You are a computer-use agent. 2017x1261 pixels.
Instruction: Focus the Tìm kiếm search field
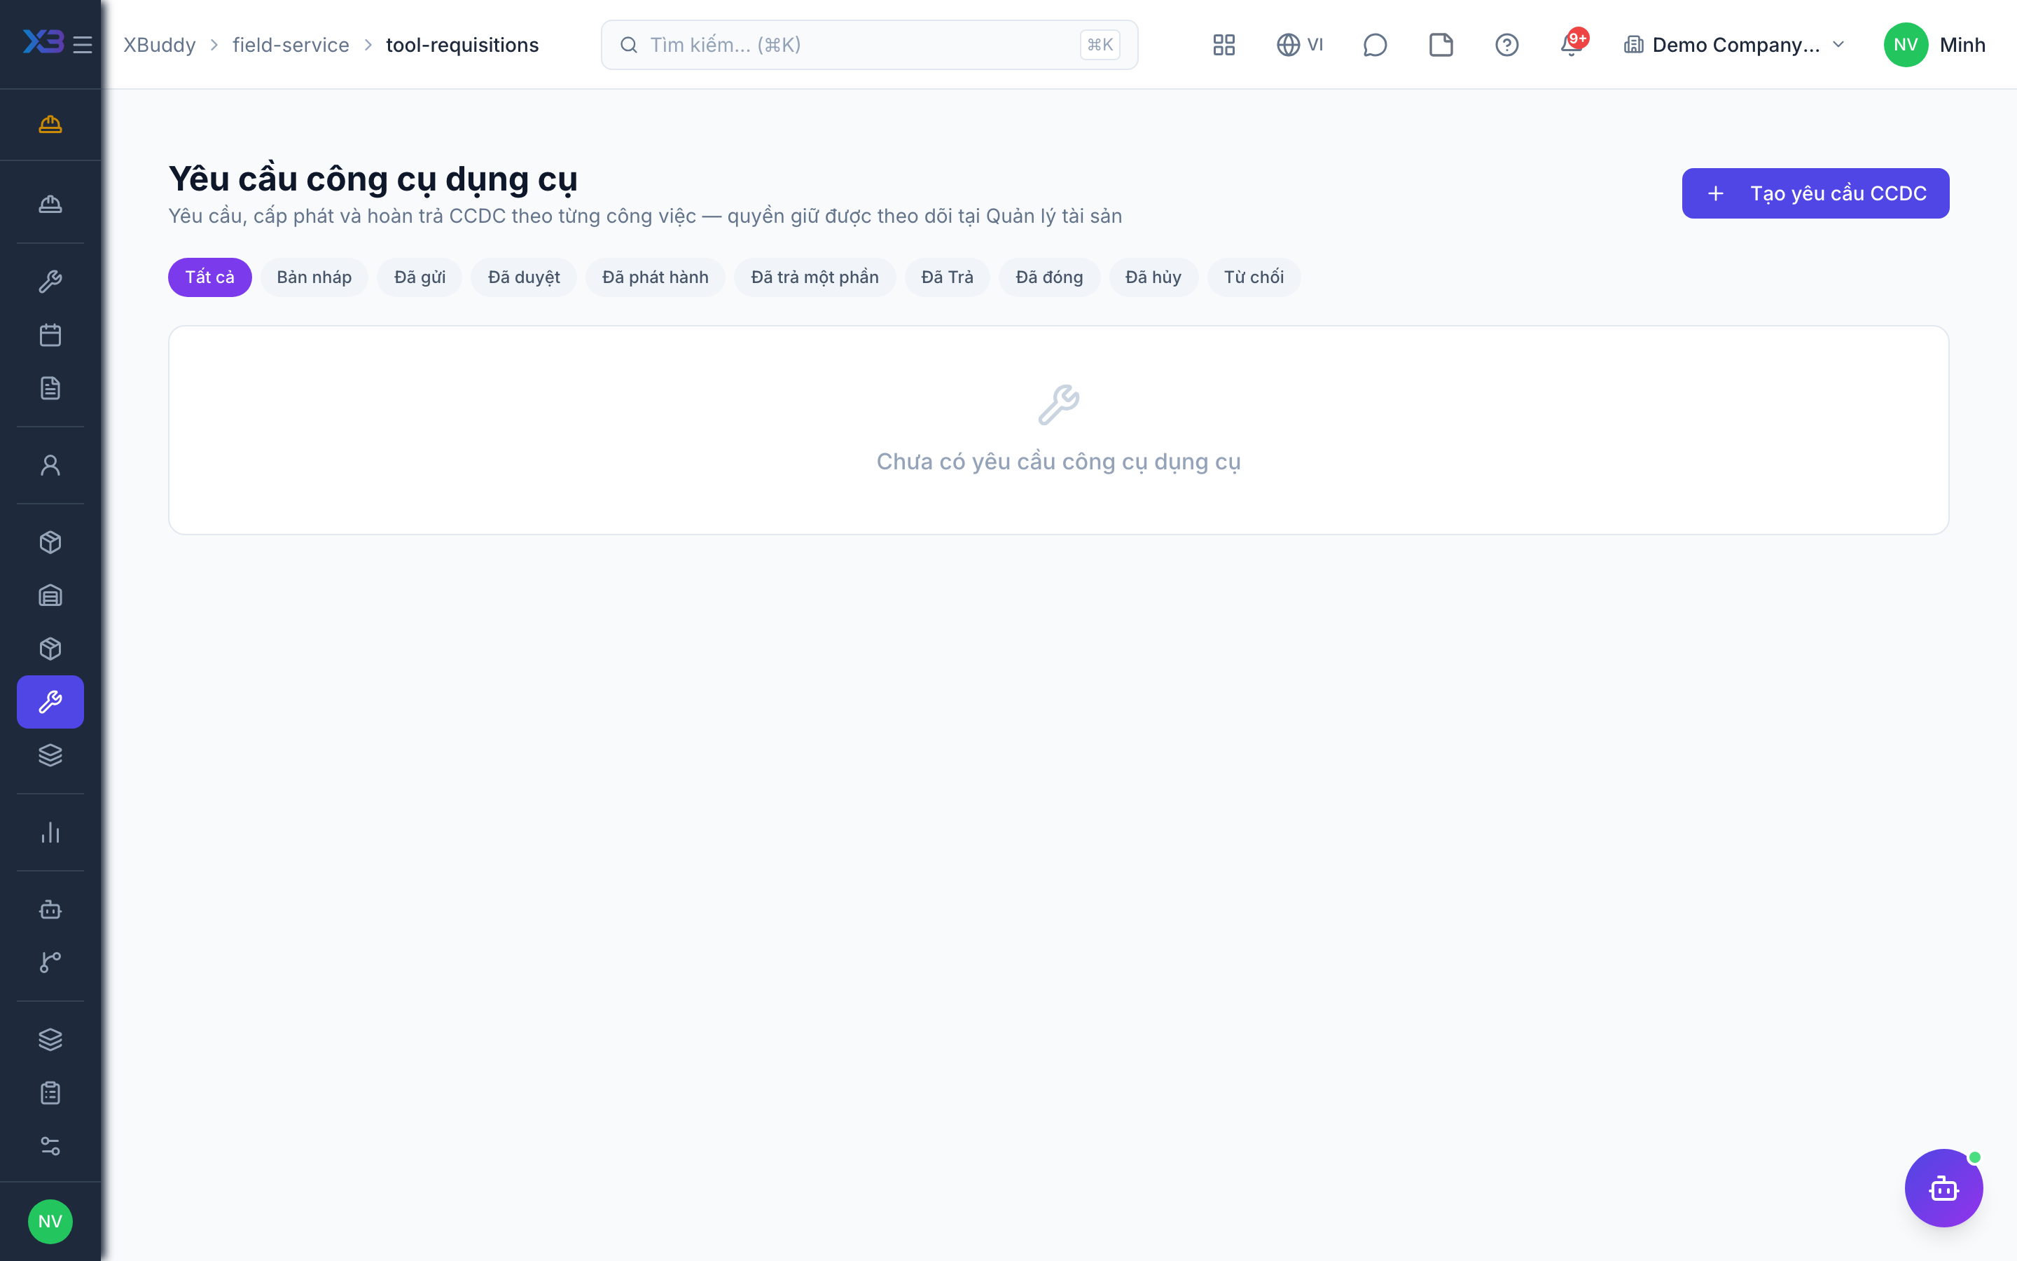point(869,44)
